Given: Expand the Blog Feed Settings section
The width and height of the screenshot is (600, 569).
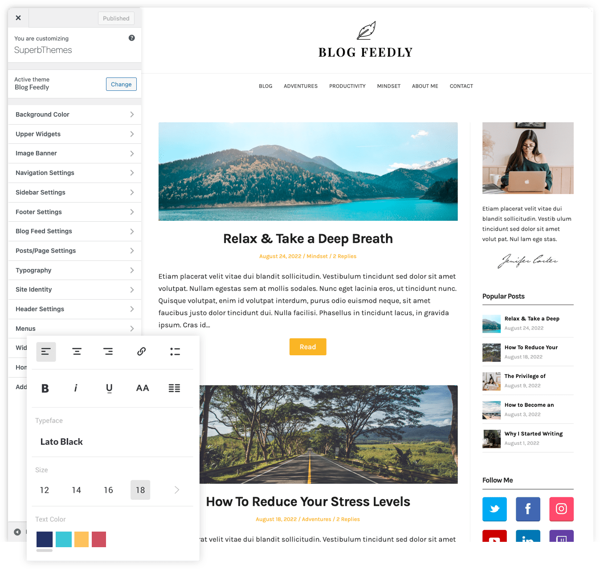Looking at the screenshot, I should click(x=75, y=231).
